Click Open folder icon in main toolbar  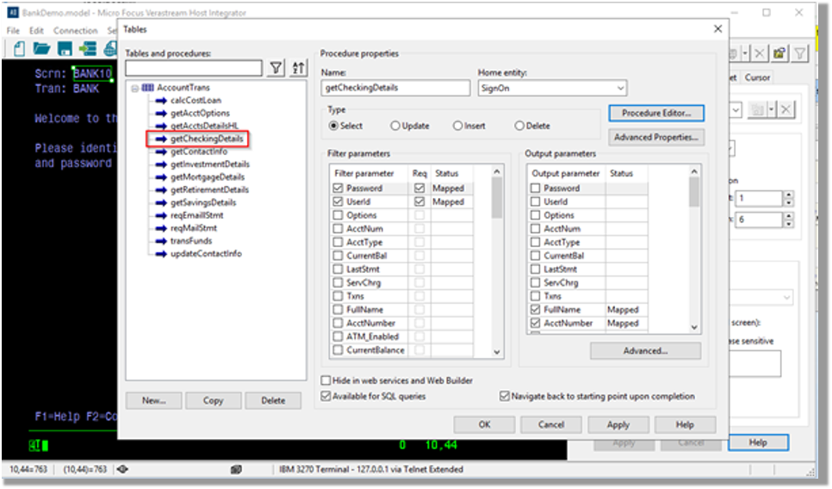[42, 49]
